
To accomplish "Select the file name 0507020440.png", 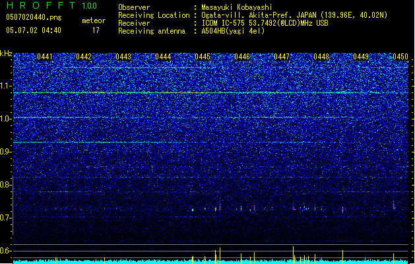I will point(34,17).
